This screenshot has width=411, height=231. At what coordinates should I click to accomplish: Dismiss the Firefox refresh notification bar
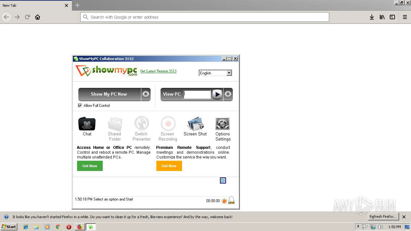click(x=404, y=217)
